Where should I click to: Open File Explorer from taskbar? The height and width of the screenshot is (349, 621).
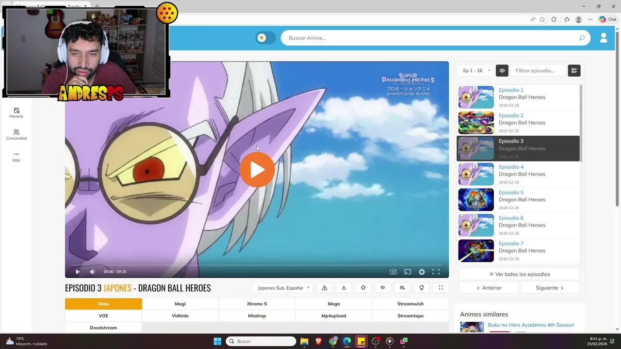(304, 341)
